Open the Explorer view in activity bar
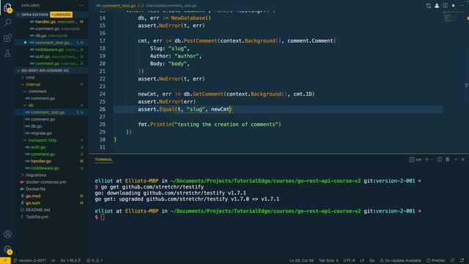This screenshot has height=264, width=469. [7, 7]
